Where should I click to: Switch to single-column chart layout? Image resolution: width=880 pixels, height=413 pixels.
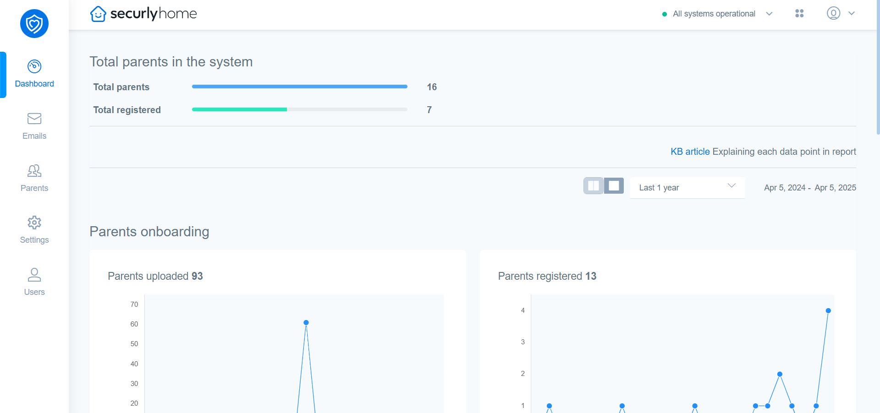pos(614,186)
